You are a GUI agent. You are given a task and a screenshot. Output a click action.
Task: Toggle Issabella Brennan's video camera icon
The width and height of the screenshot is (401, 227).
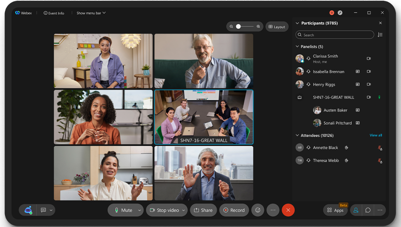369,71
